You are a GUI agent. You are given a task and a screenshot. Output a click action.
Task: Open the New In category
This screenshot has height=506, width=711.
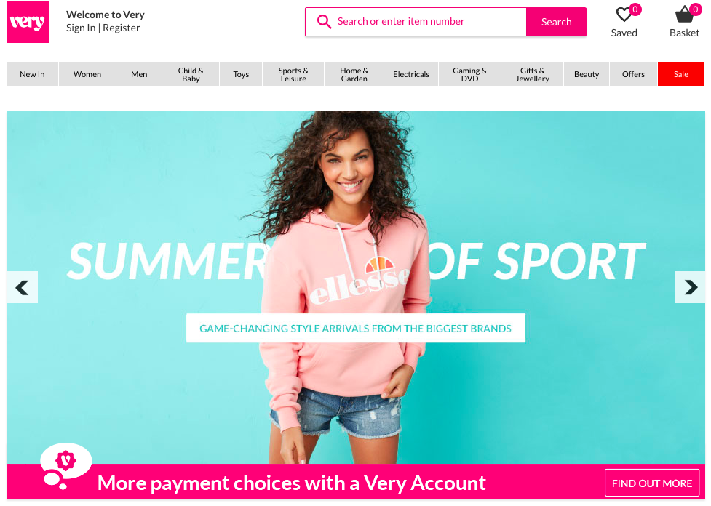(32, 74)
